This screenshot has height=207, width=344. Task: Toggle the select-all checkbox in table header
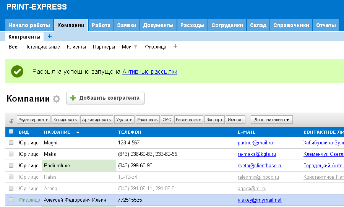11,132
